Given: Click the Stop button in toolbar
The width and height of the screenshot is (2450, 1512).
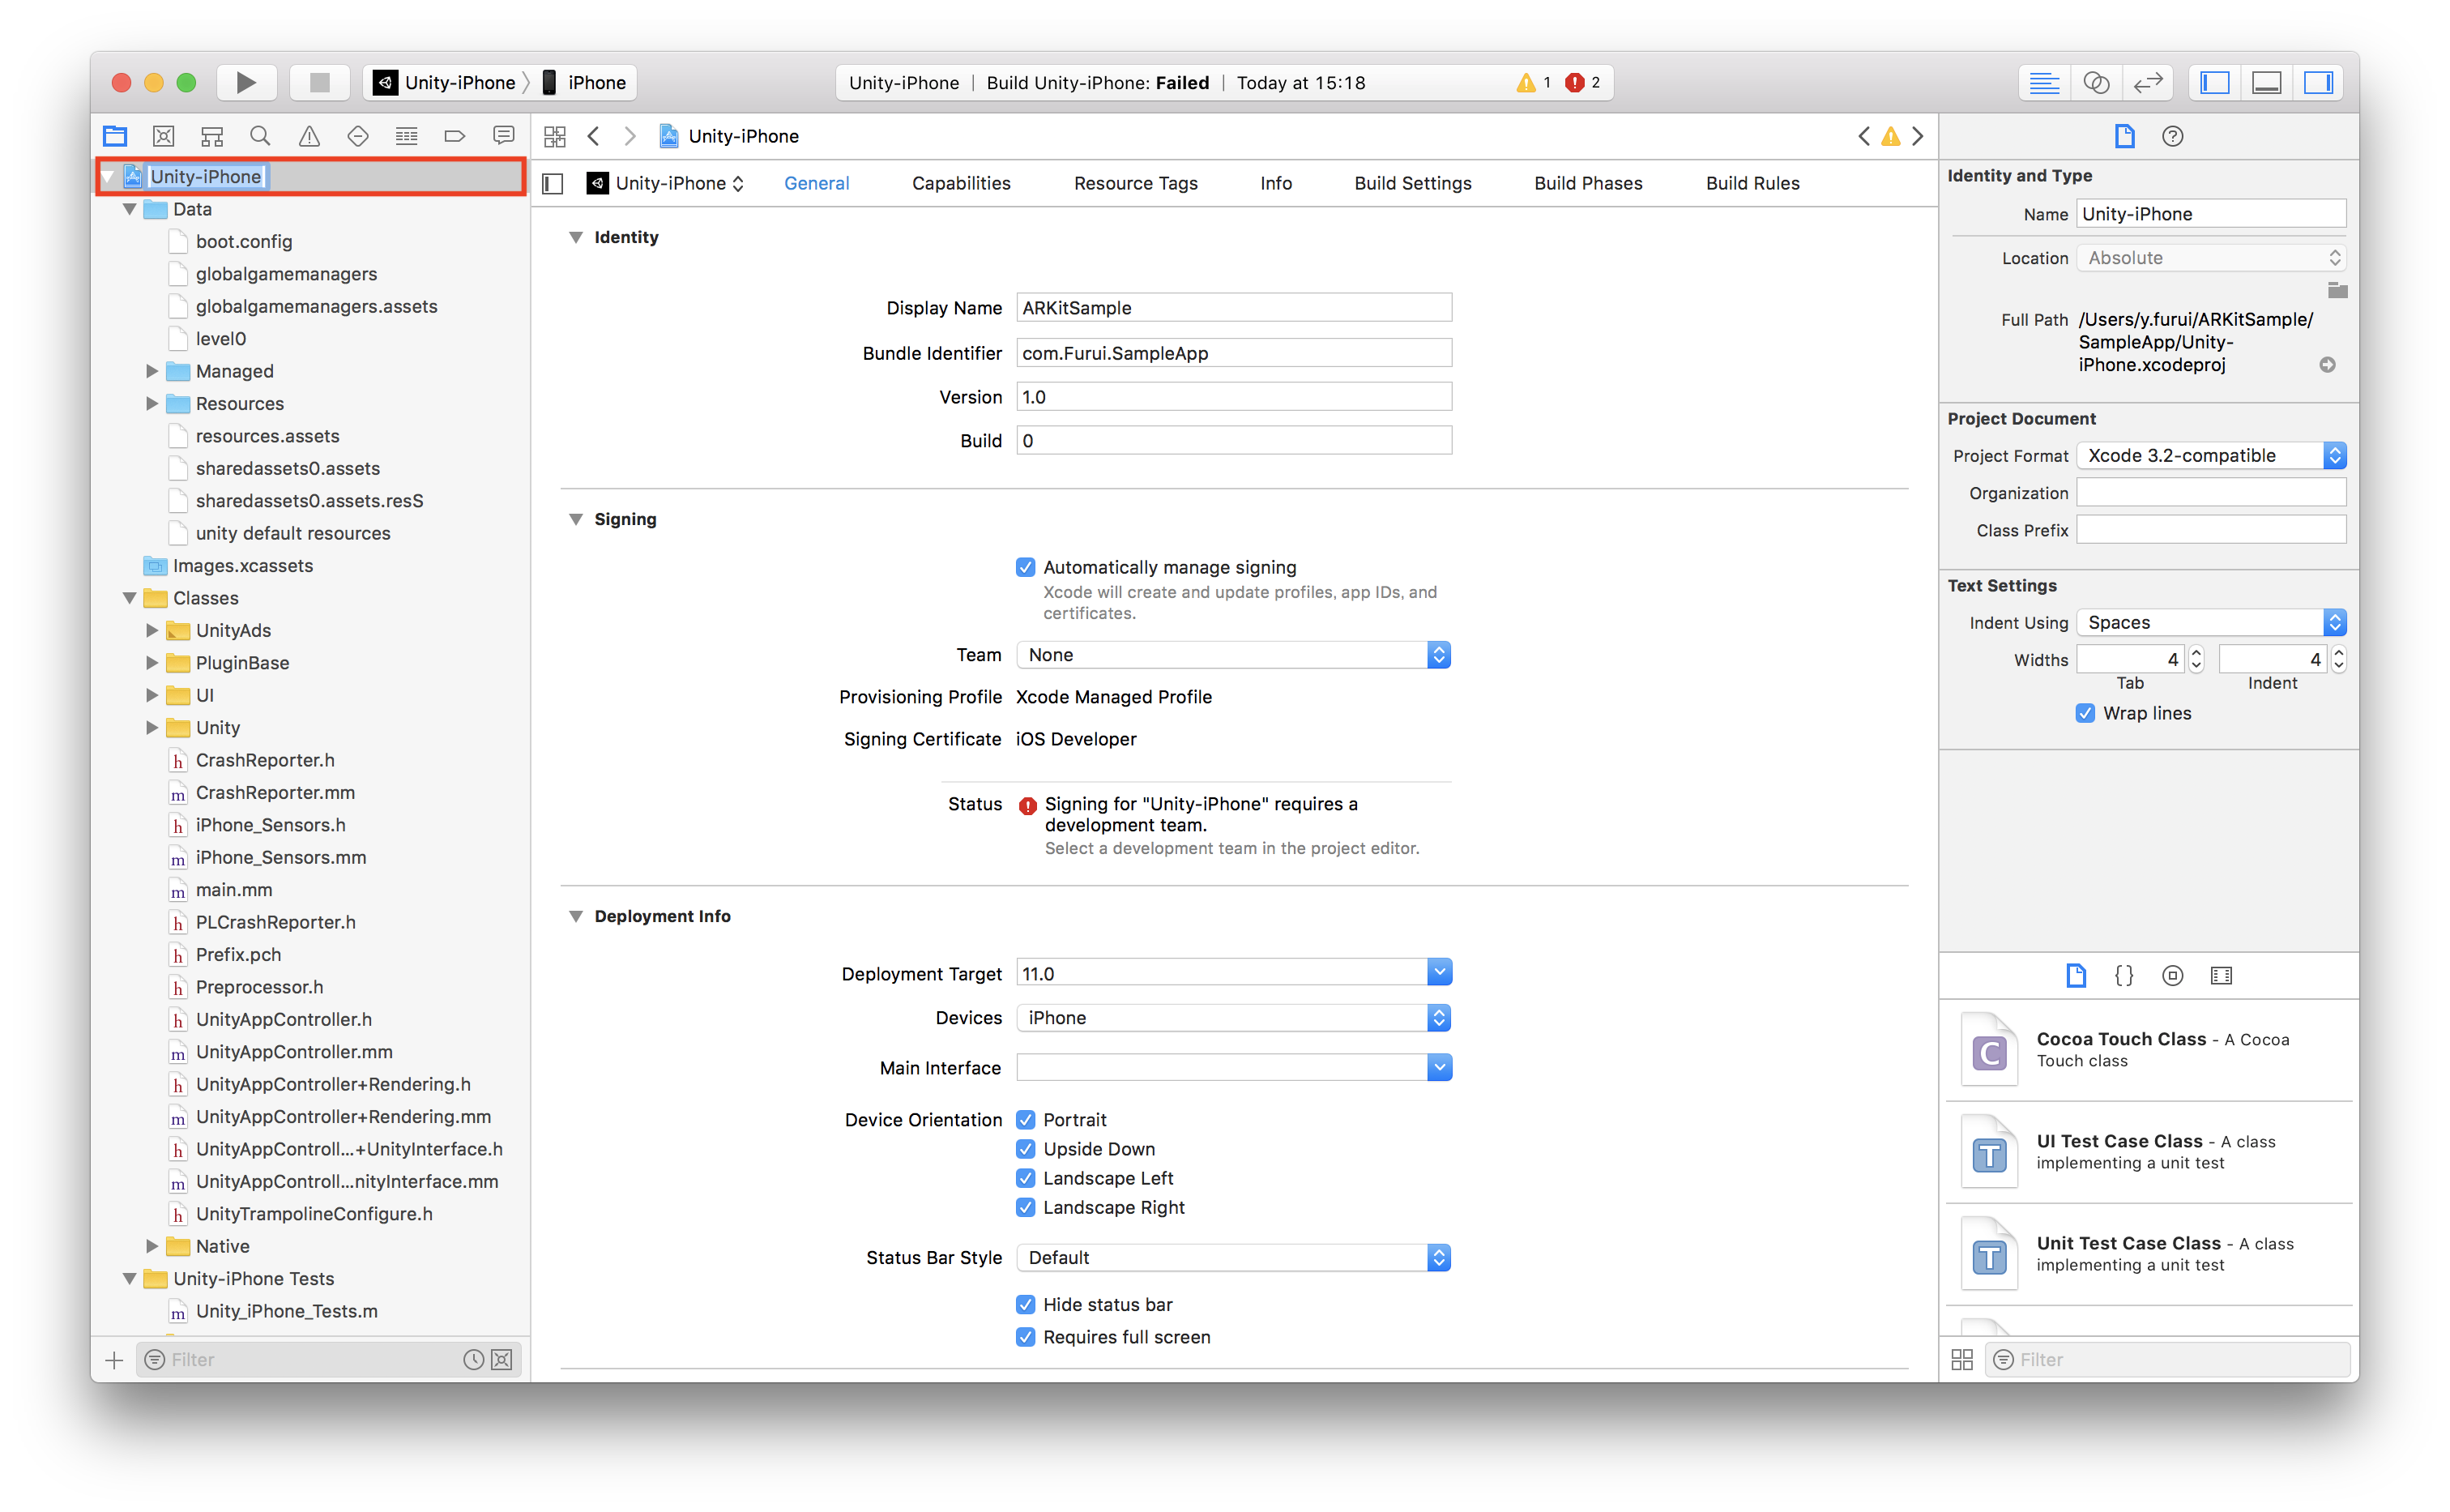Looking at the screenshot, I should point(320,82).
